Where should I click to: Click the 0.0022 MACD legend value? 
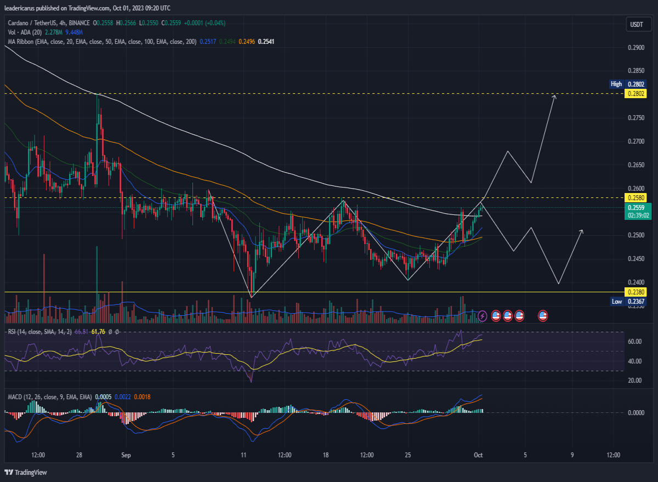point(123,396)
